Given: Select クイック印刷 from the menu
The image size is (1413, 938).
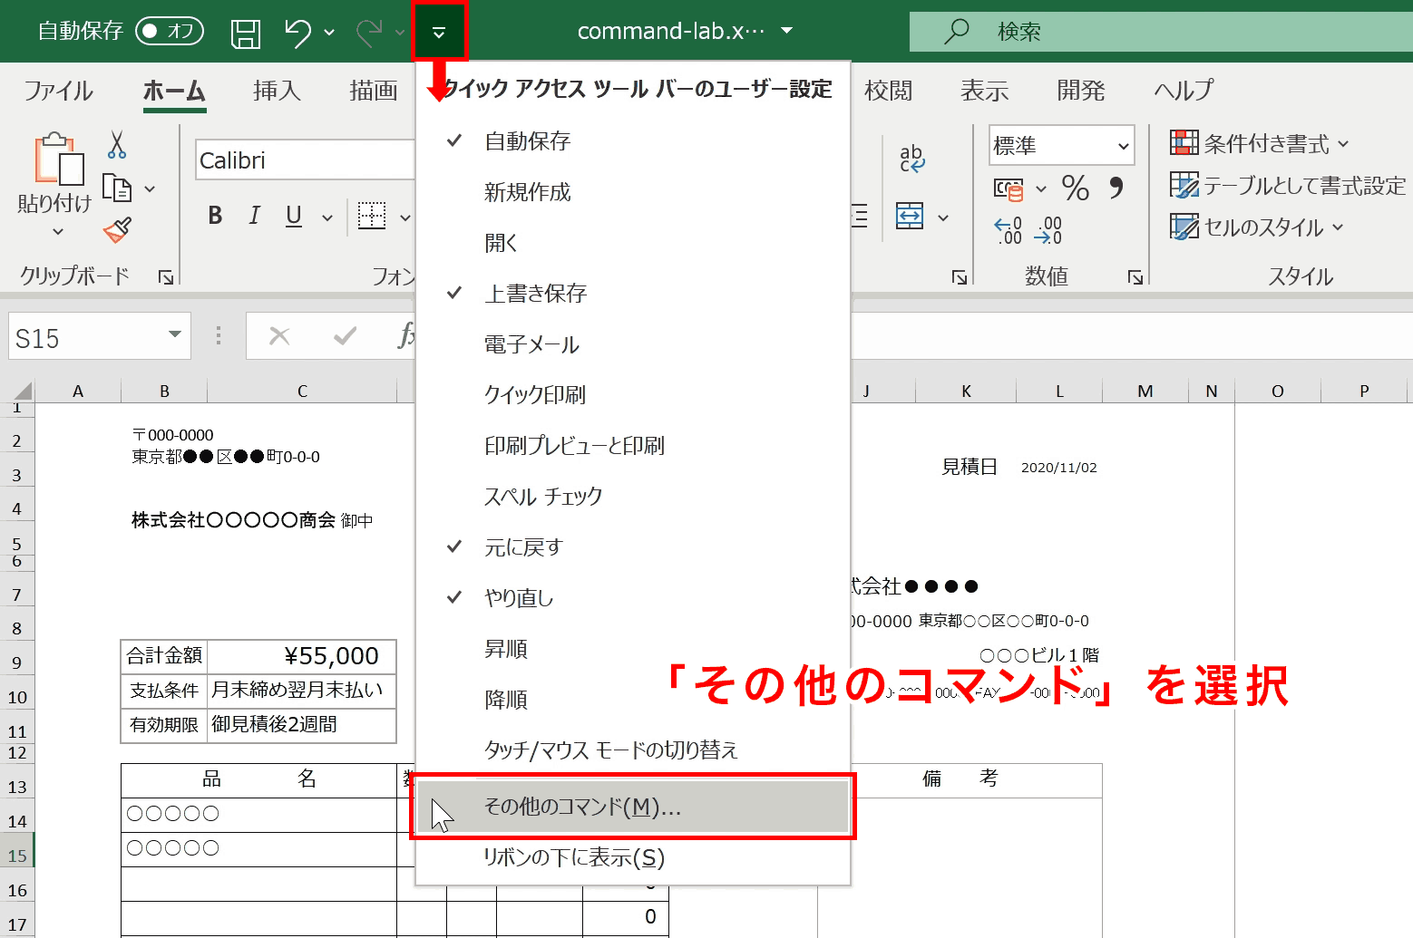Looking at the screenshot, I should click(x=632, y=395).
